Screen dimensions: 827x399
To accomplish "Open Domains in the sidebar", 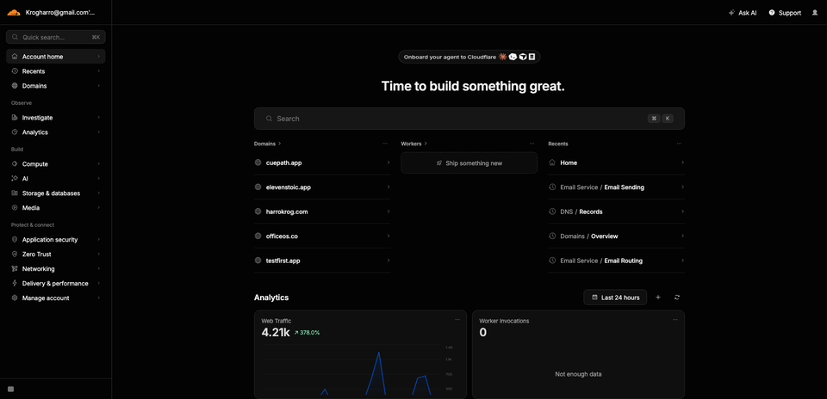I will (x=56, y=86).
